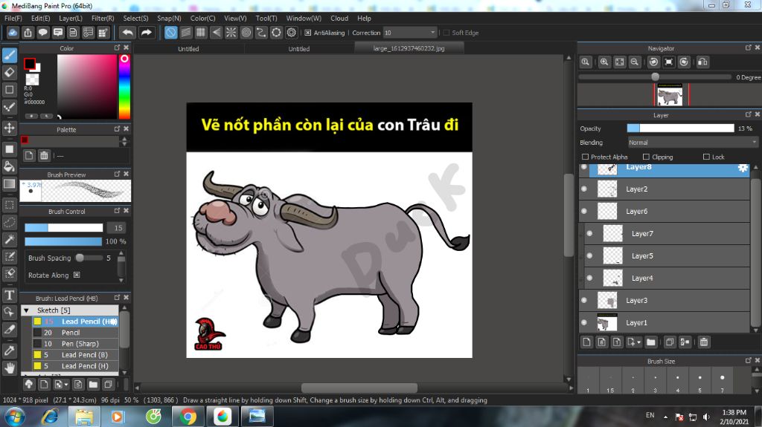Add a new layer folder

click(x=650, y=342)
